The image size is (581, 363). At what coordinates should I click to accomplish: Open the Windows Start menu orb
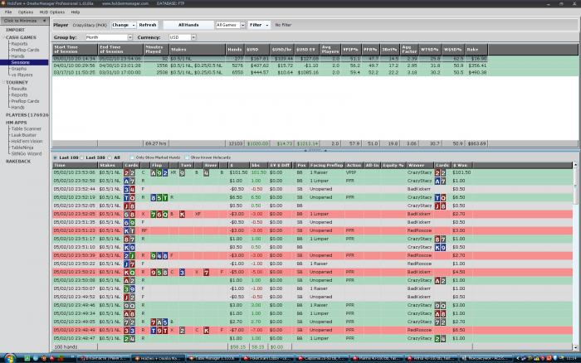pos(10,358)
